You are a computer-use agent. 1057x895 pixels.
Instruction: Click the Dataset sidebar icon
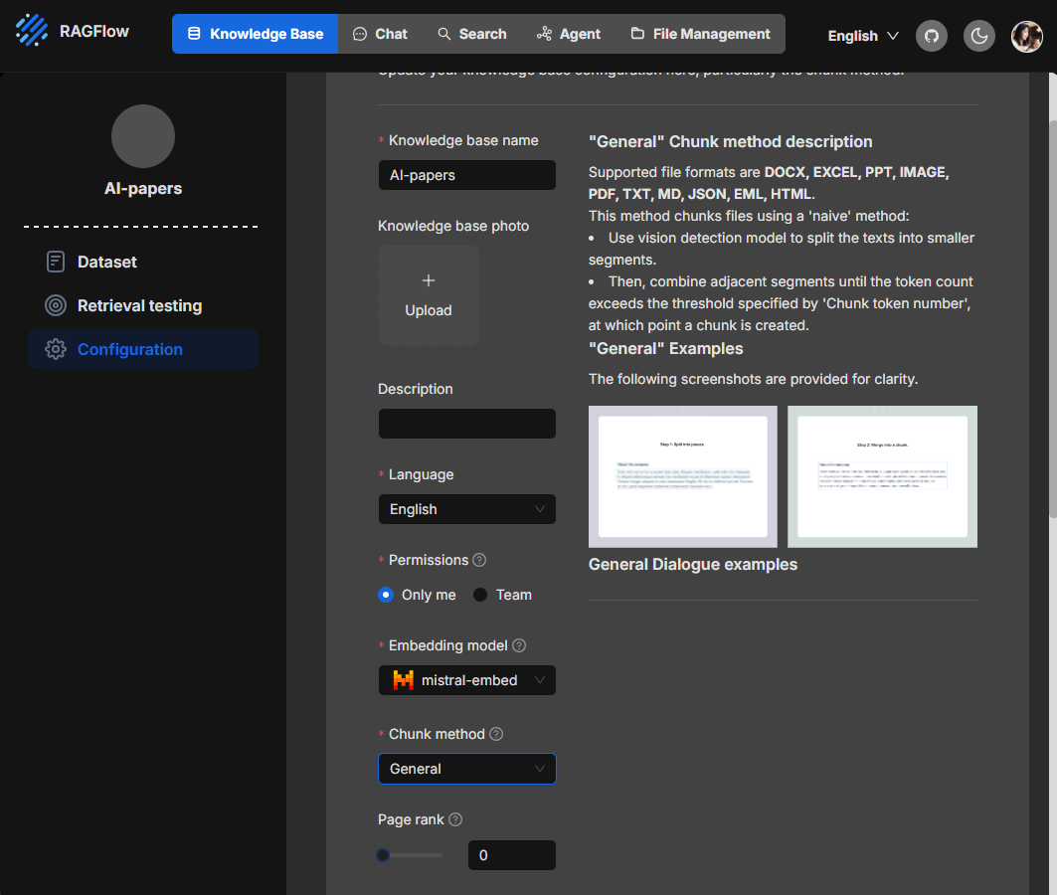pos(55,262)
